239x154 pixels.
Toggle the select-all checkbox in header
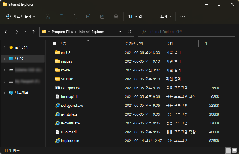(55, 44)
